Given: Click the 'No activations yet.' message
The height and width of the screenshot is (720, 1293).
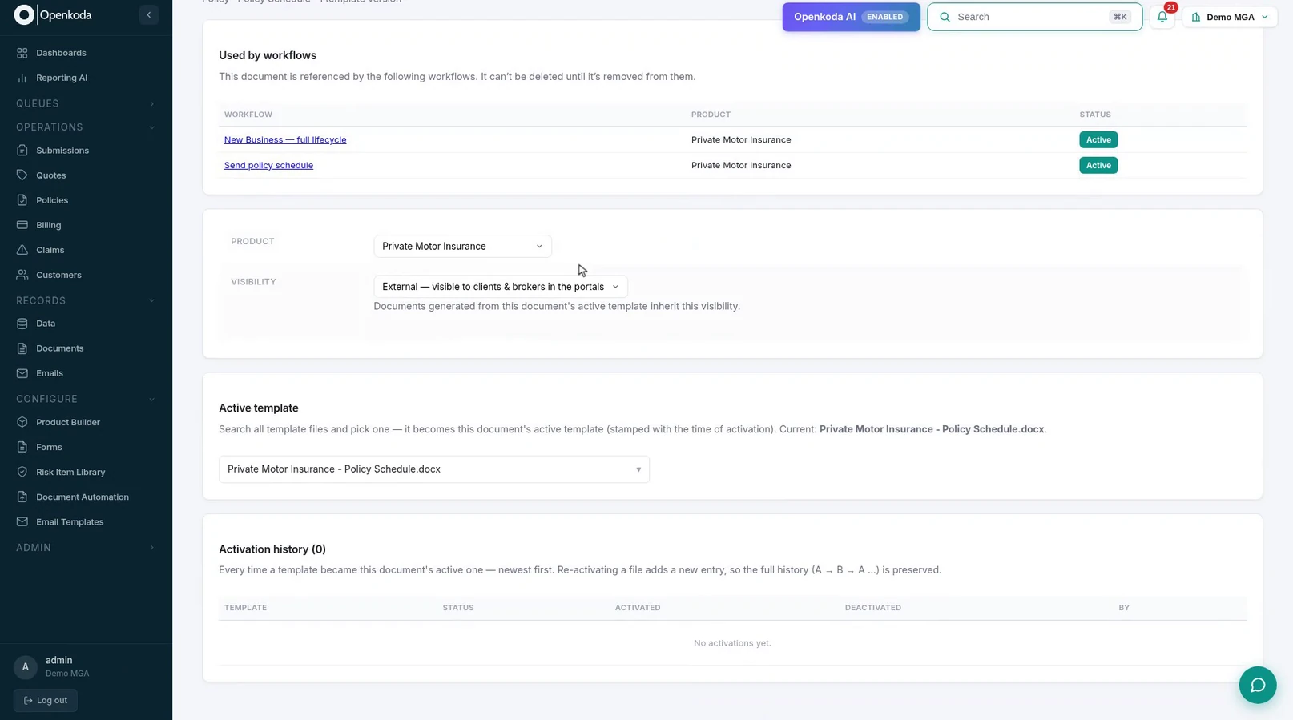Looking at the screenshot, I should [x=732, y=643].
